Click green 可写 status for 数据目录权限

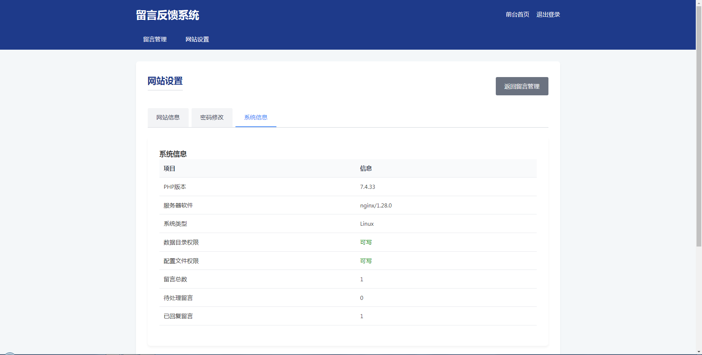click(366, 243)
